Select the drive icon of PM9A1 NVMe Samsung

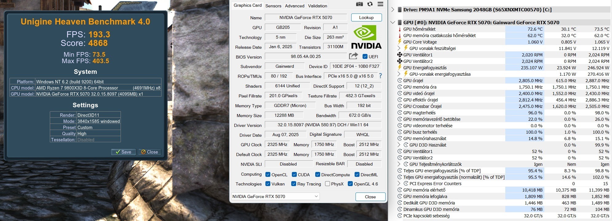(x=400, y=10)
